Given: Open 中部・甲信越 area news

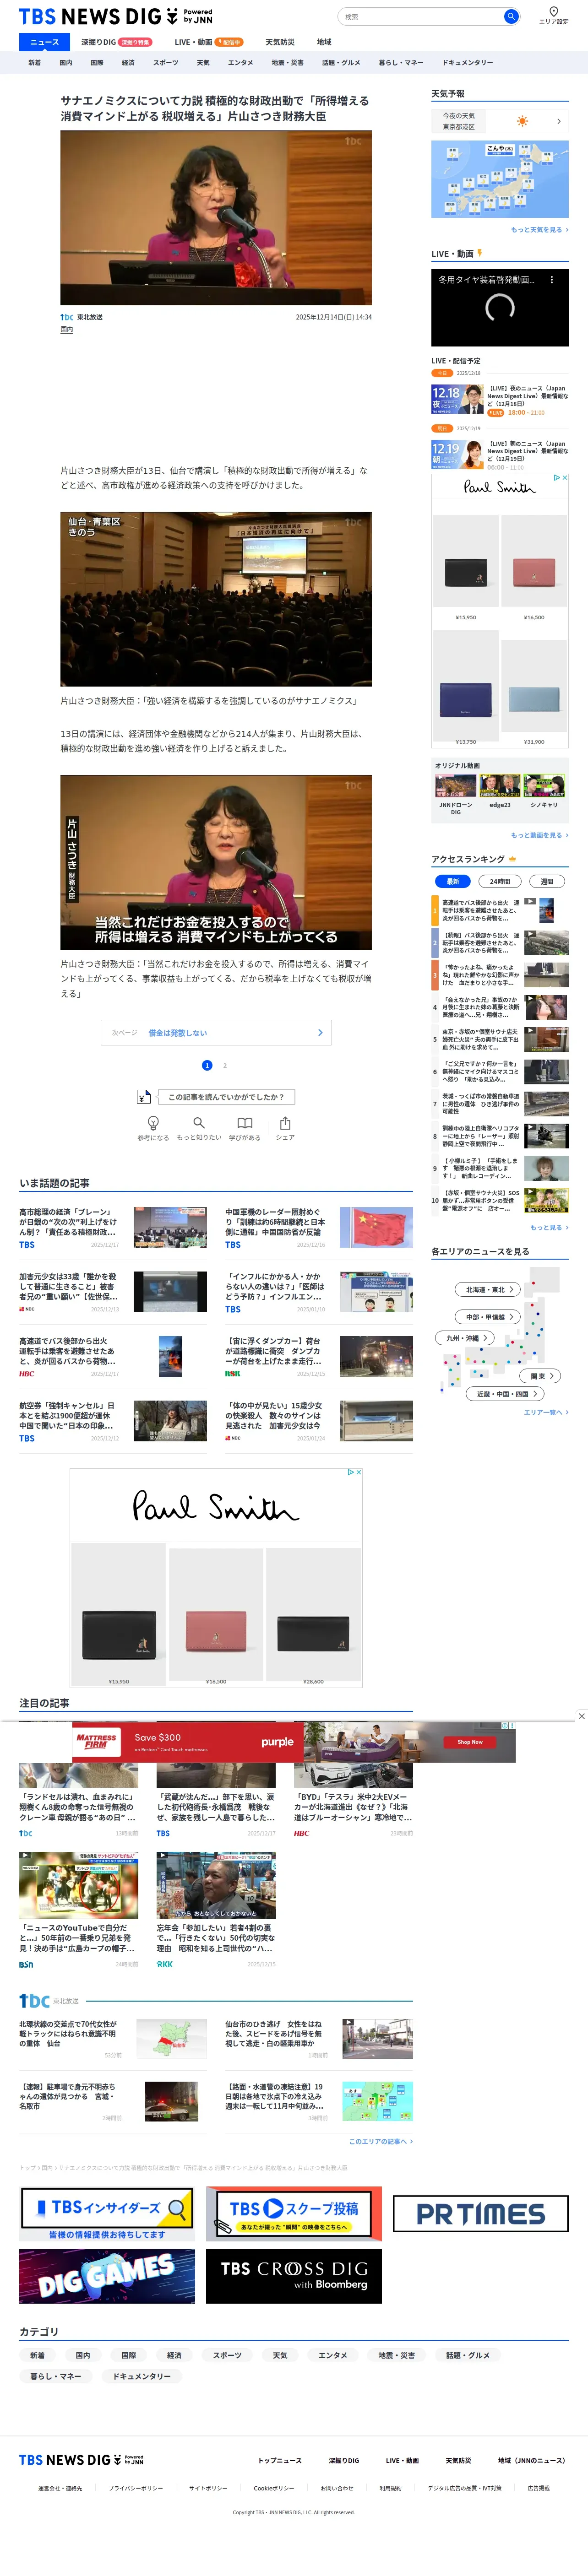Looking at the screenshot, I should pyautogui.click(x=488, y=1317).
